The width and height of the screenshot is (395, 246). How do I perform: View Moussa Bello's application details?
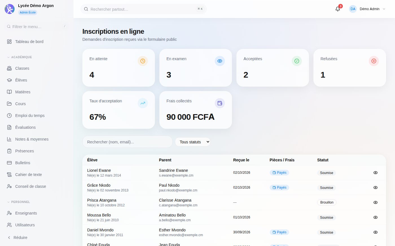[376, 217]
